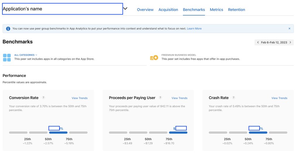The width and height of the screenshot is (300, 154).
Task: Open help for Crash Rate
Action: click(233, 98)
